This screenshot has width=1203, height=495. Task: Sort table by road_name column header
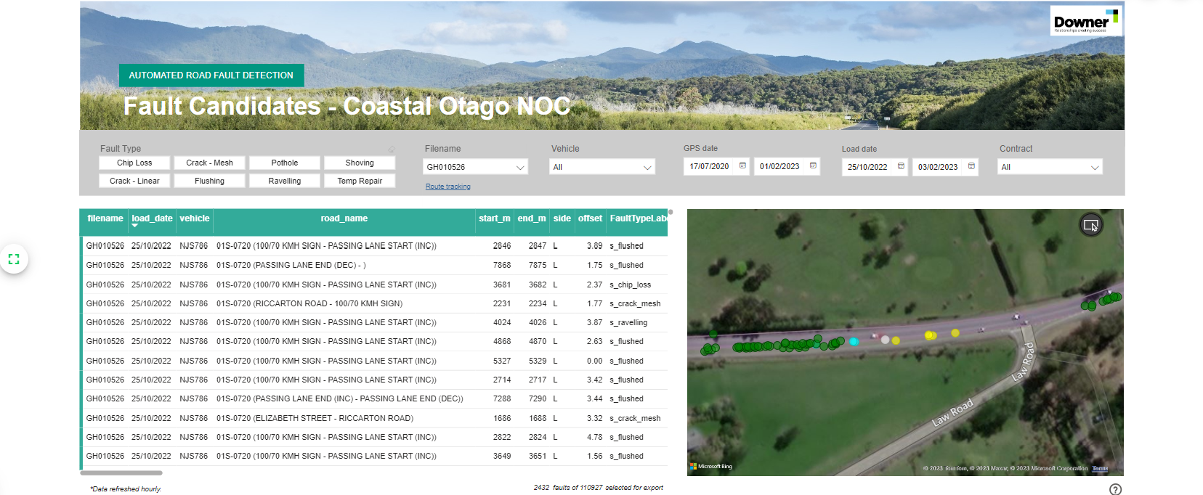[344, 218]
